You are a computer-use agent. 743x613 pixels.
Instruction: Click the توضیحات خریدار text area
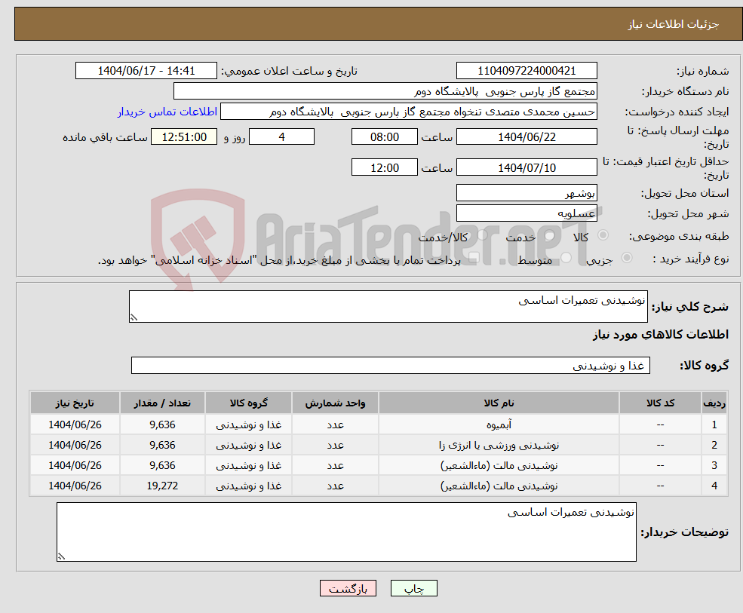click(x=345, y=532)
